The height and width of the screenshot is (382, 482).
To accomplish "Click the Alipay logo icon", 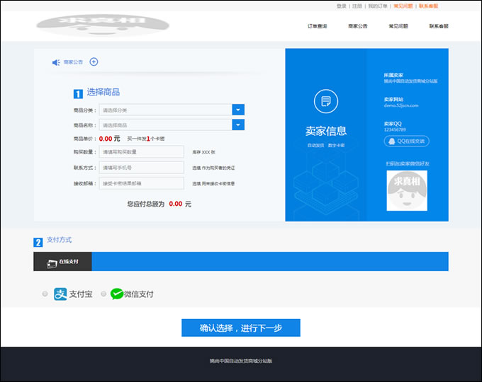I will click(x=60, y=294).
